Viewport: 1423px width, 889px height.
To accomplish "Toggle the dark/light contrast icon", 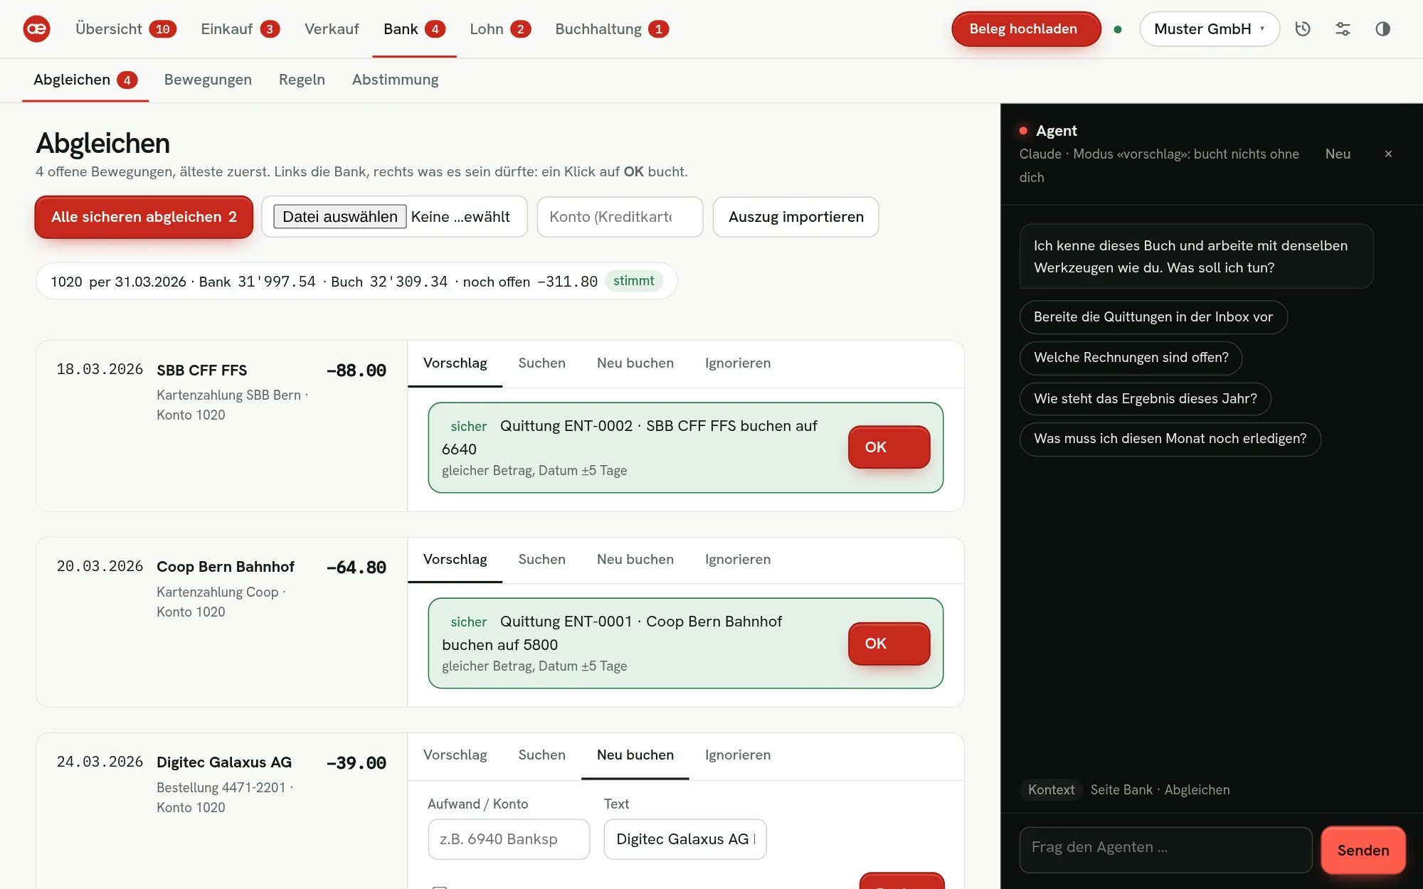I will click(1382, 29).
